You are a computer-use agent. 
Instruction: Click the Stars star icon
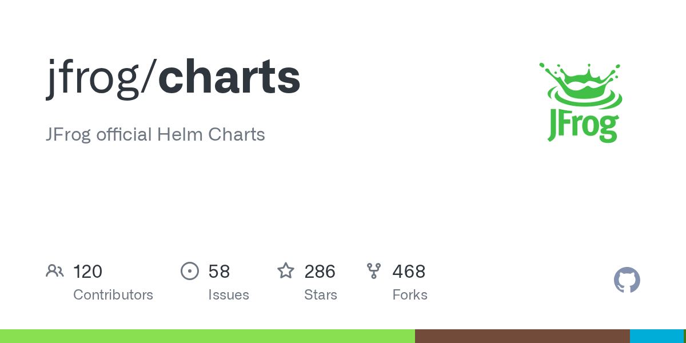coord(286,270)
